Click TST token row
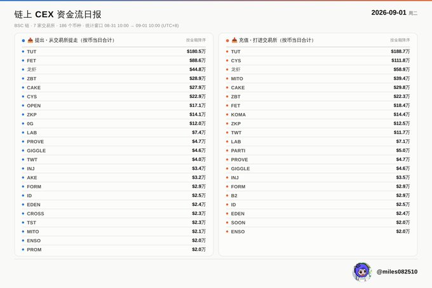Image resolution: width=432 pixels, height=288 pixels. (114, 223)
